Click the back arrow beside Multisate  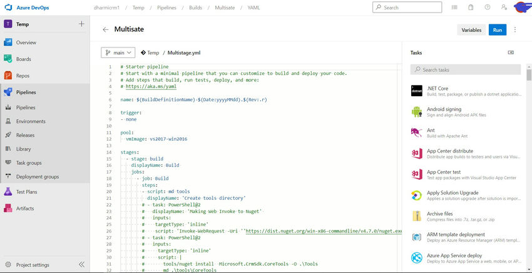pos(106,30)
